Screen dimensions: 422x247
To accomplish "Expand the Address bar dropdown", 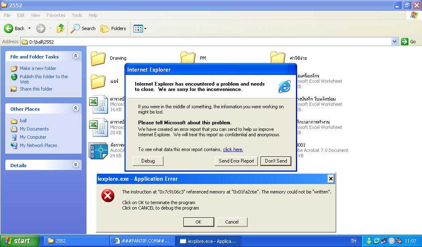I will 394,42.
